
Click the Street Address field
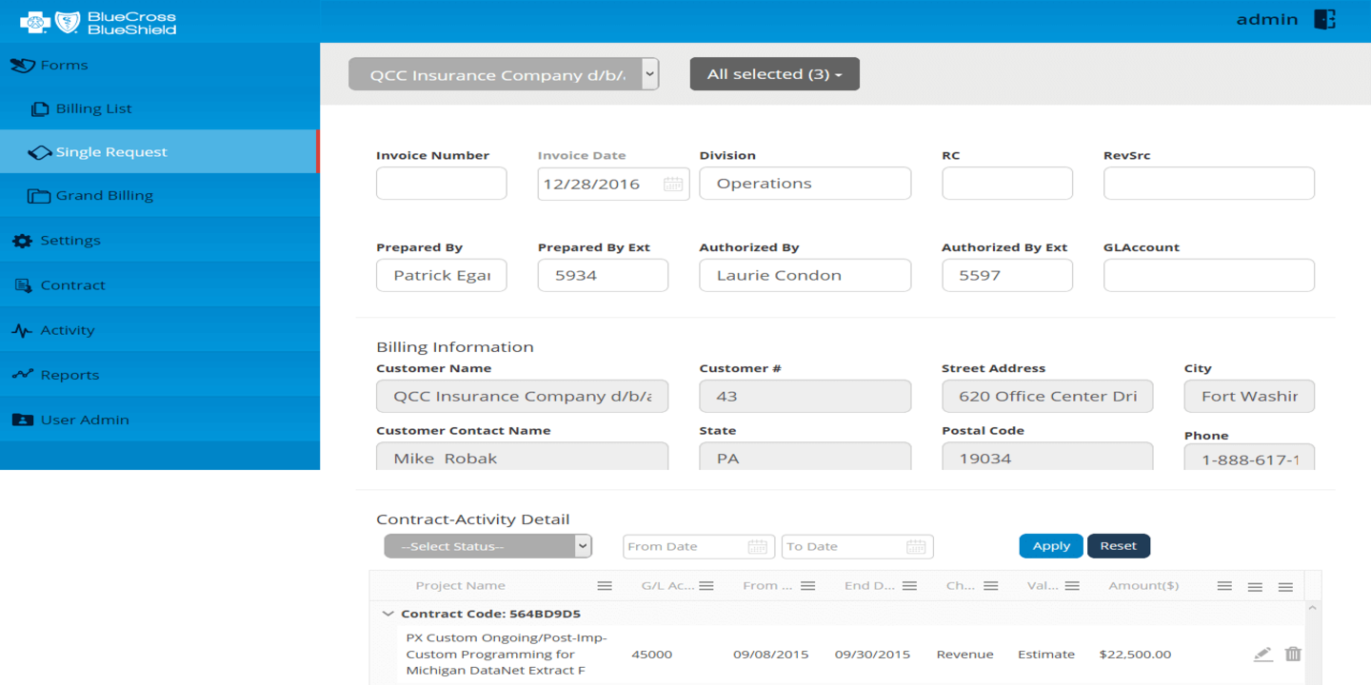pos(1047,396)
